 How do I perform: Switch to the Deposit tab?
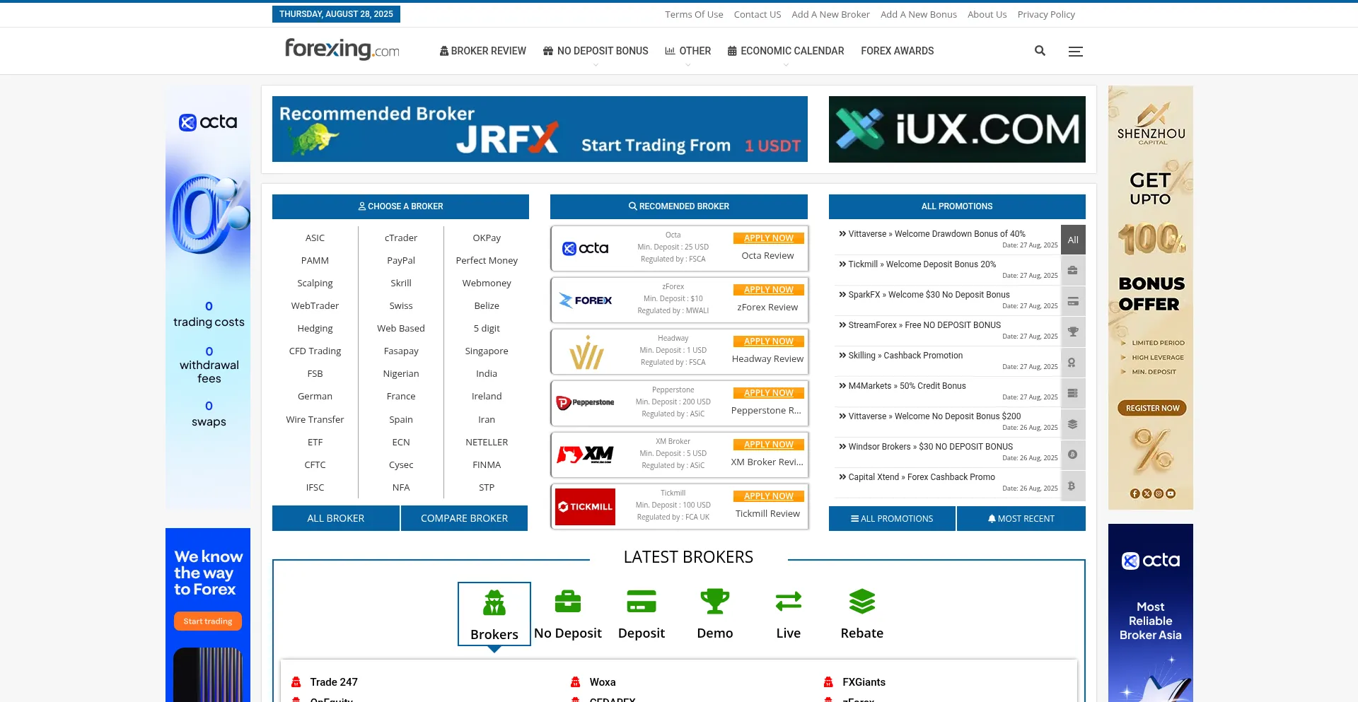tap(642, 614)
